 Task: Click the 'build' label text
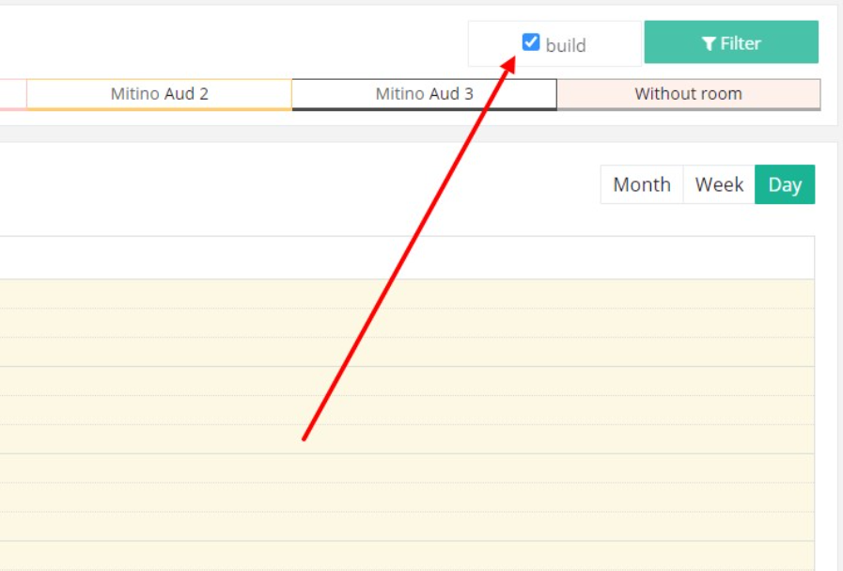pos(566,45)
